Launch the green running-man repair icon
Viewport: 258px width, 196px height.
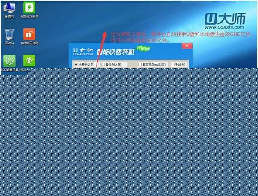tap(29, 61)
